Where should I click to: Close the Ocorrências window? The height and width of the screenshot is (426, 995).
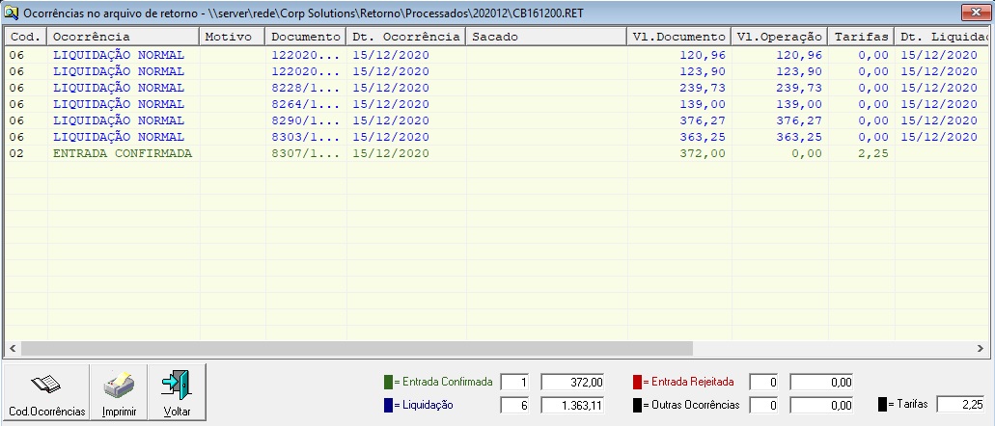tap(975, 13)
